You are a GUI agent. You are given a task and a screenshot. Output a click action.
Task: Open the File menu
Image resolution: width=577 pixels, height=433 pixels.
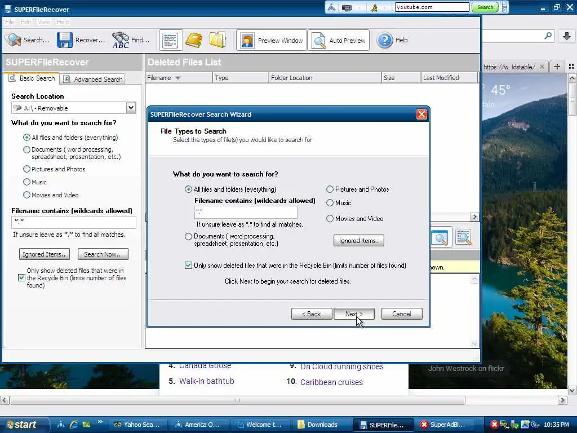coord(10,22)
